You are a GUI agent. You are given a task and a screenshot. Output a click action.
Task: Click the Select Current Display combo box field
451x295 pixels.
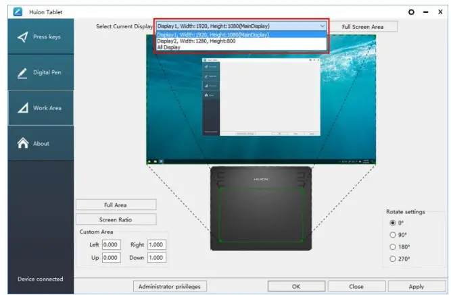pyautogui.click(x=241, y=26)
